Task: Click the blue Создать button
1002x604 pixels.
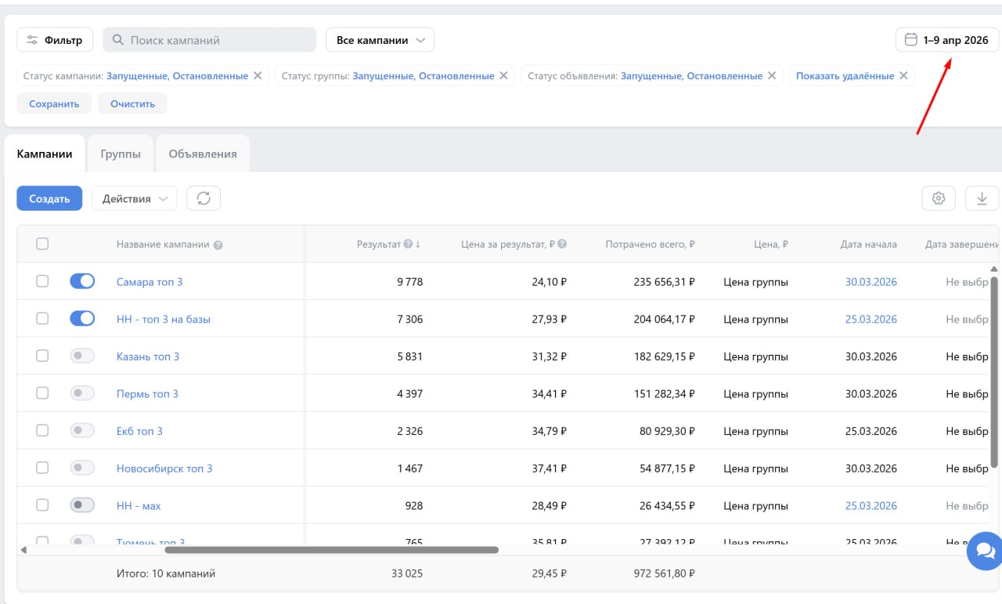Action: (x=49, y=198)
